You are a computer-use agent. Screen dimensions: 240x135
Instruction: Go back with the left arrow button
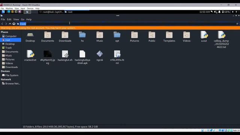[2, 24]
